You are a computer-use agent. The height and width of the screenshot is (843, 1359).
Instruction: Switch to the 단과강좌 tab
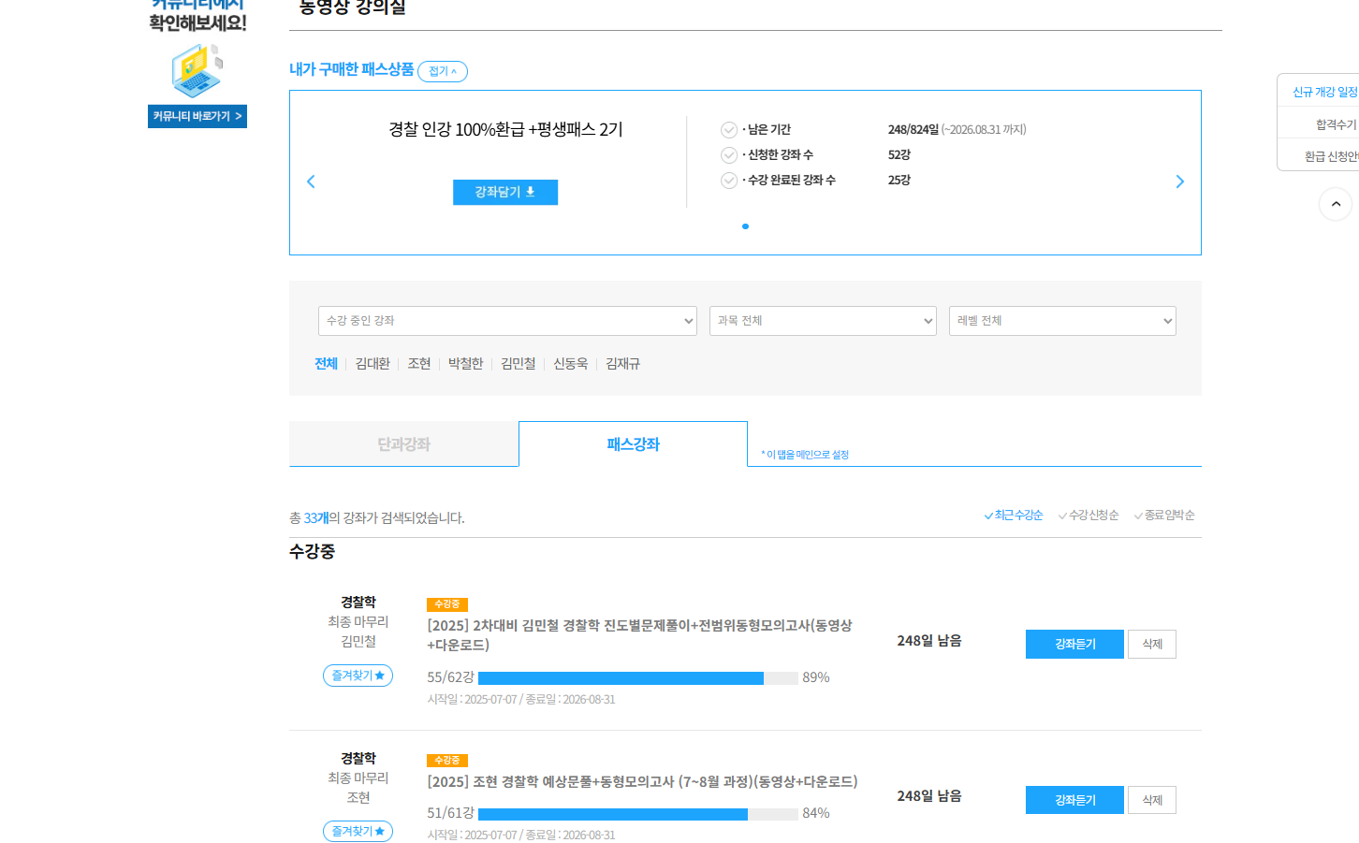(403, 444)
